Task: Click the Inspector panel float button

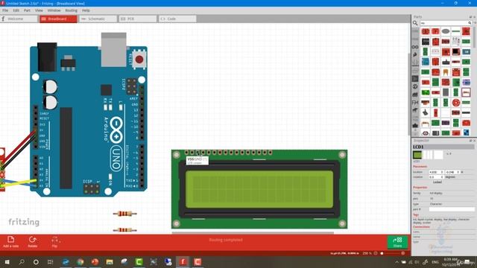Action: (x=470, y=141)
